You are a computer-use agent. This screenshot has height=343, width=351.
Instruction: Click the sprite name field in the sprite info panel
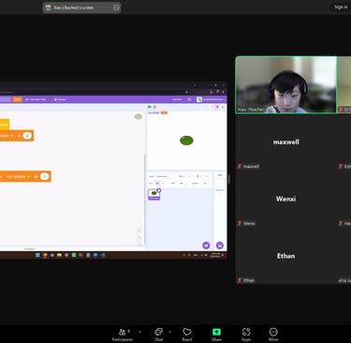pos(166,176)
